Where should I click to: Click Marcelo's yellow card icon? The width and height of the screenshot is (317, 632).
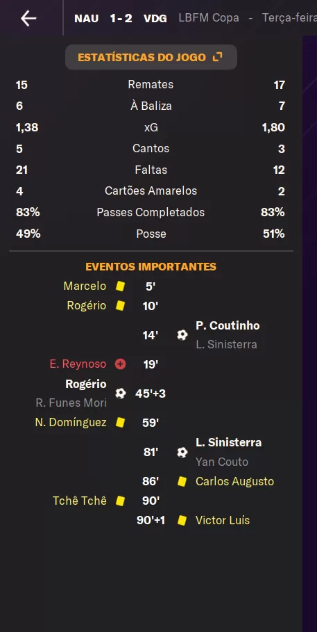(120, 286)
